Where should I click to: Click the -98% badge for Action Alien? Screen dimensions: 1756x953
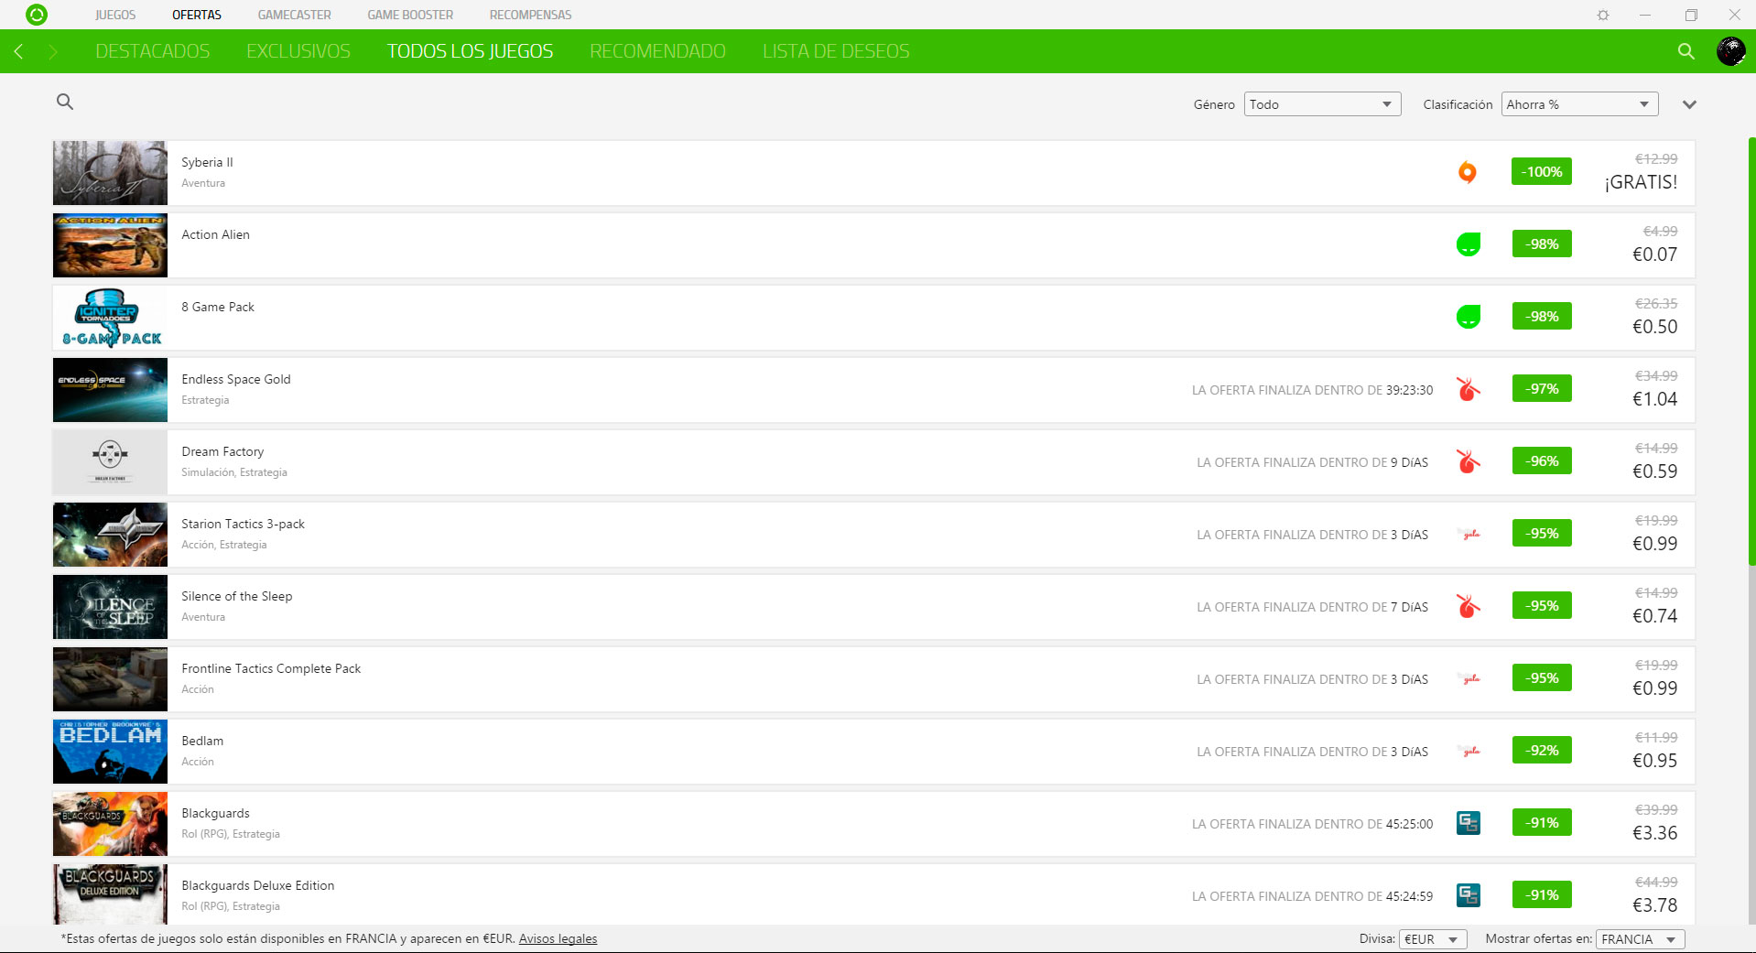coord(1542,244)
